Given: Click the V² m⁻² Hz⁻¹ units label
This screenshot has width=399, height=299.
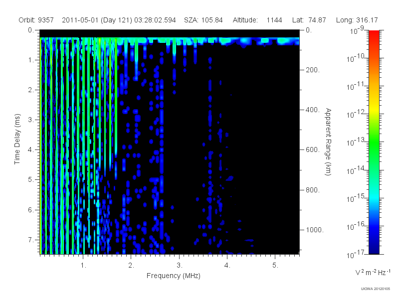Looking at the screenshot, I should (x=373, y=272).
